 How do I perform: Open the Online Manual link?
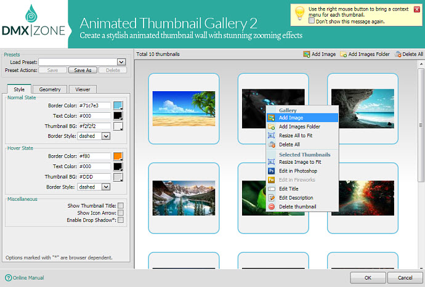28,278
